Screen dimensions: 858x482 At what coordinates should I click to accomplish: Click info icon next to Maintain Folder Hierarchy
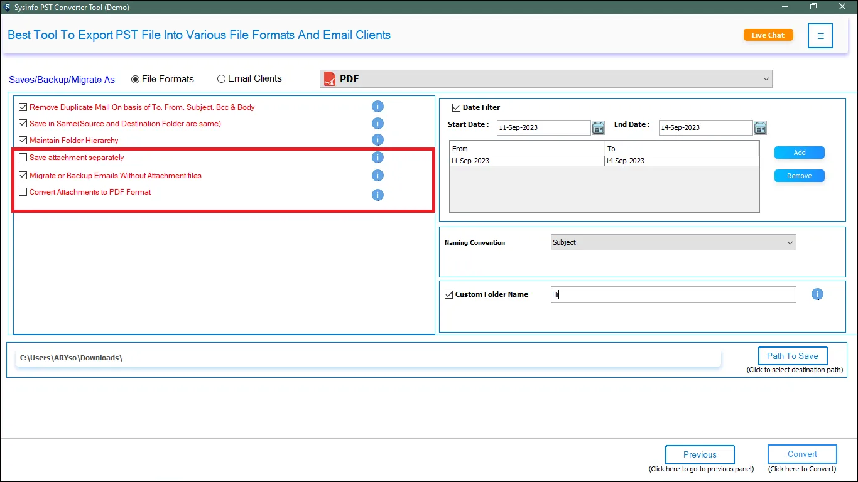point(377,140)
